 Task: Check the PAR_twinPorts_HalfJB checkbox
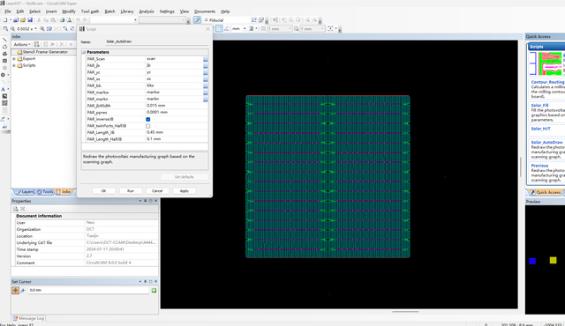click(x=147, y=126)
